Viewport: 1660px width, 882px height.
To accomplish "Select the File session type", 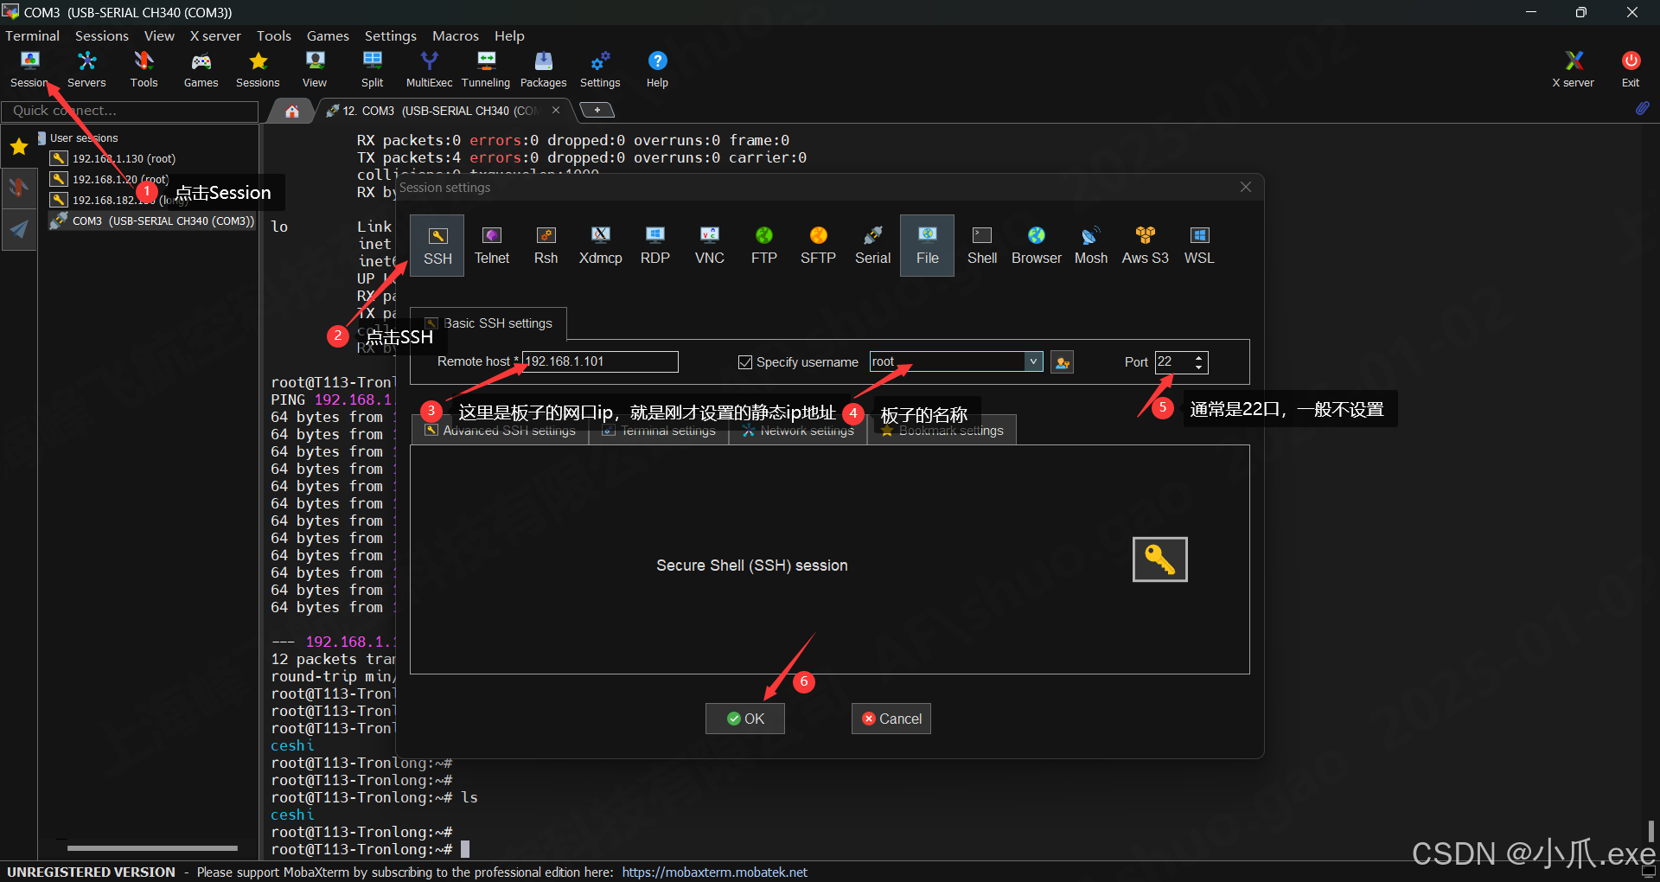I will coord(928,246).
